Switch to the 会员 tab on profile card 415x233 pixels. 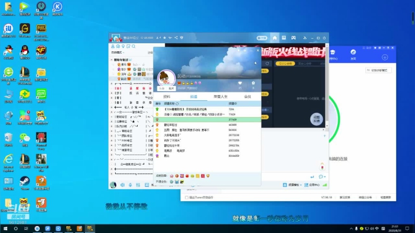click(x=247, y=97)
